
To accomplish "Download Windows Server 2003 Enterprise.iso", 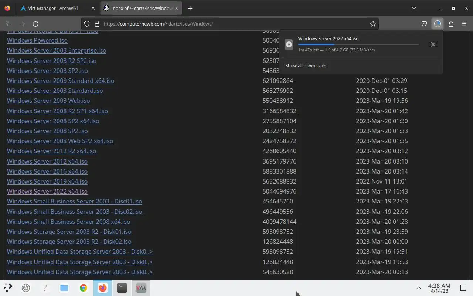I will pyautogui.click(x=57, y=50).
